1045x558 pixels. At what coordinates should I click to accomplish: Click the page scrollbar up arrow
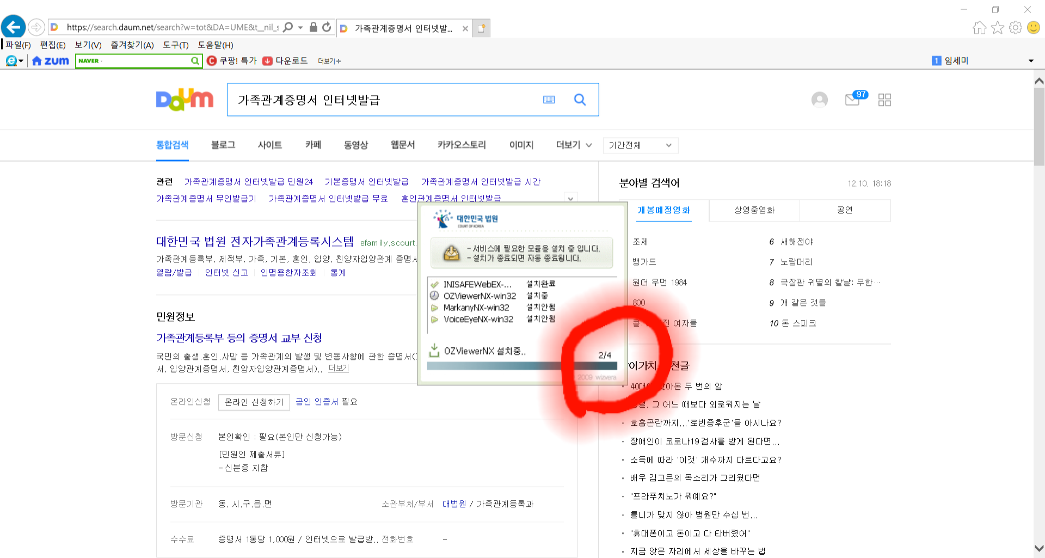(1039, 81)
